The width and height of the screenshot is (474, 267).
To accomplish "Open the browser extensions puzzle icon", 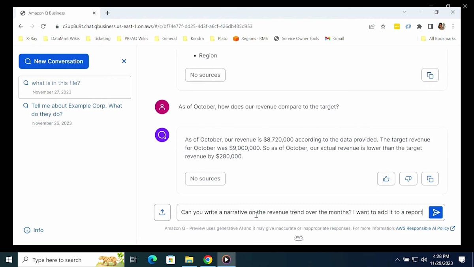I will click(419, 27).
